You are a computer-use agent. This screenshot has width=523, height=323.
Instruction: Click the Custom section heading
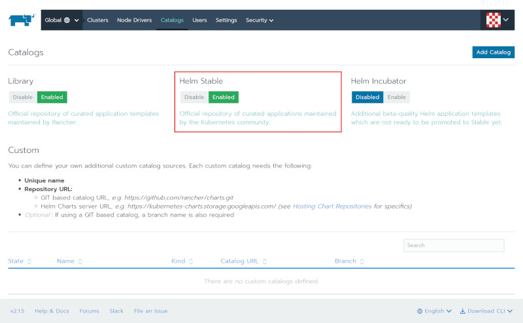click(x=24, y=150)
